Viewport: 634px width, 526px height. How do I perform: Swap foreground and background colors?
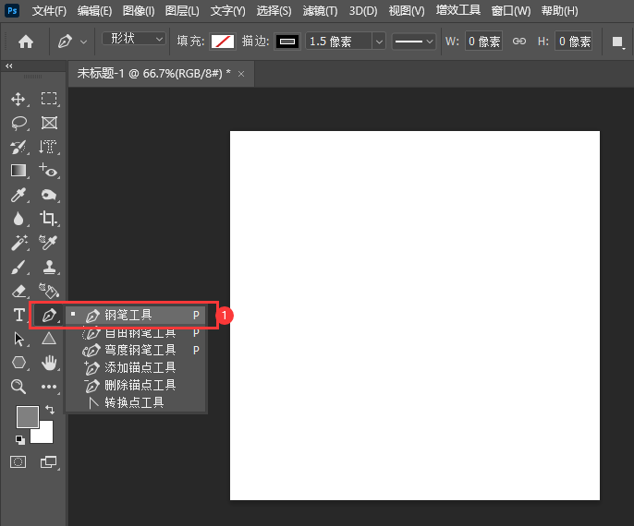[x=50, y=410]
